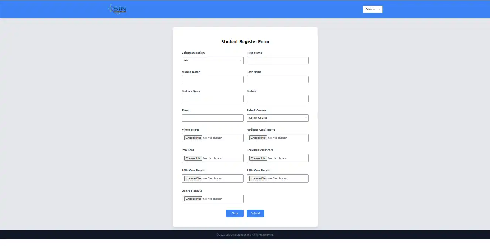490x246 pixels.
Task: Focus the Email input field
Action: (x=212, y=118)
